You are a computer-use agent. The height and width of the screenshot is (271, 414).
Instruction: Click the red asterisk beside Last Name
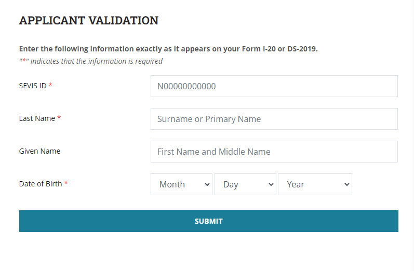(x=59, y=118)
